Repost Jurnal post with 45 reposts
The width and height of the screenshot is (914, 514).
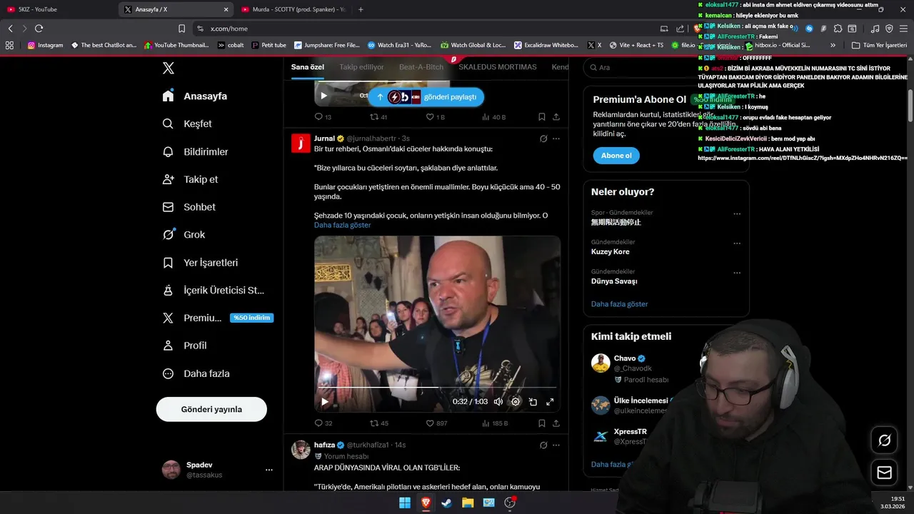[x=378, y=423]
